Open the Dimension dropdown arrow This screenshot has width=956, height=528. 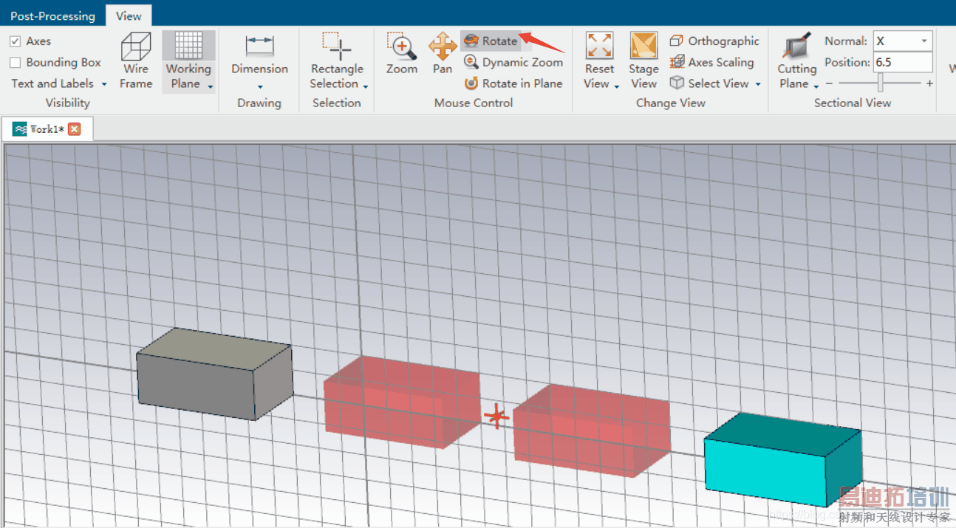[259, 86]
